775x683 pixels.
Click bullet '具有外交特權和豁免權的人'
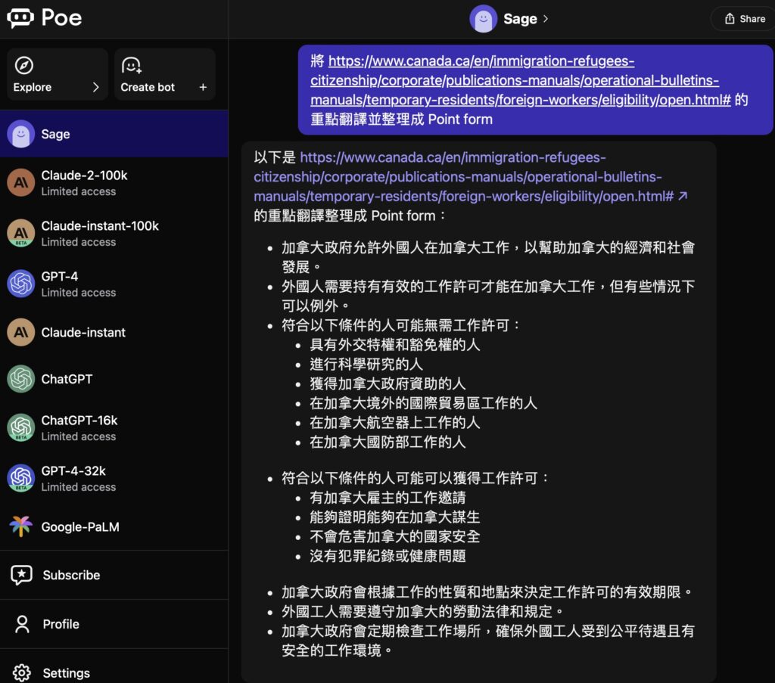[x=395, y=345]
